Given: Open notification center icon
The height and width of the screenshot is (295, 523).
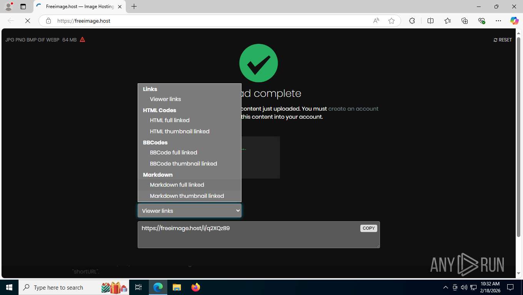Looking at the screenshot, I should [510, 287].
